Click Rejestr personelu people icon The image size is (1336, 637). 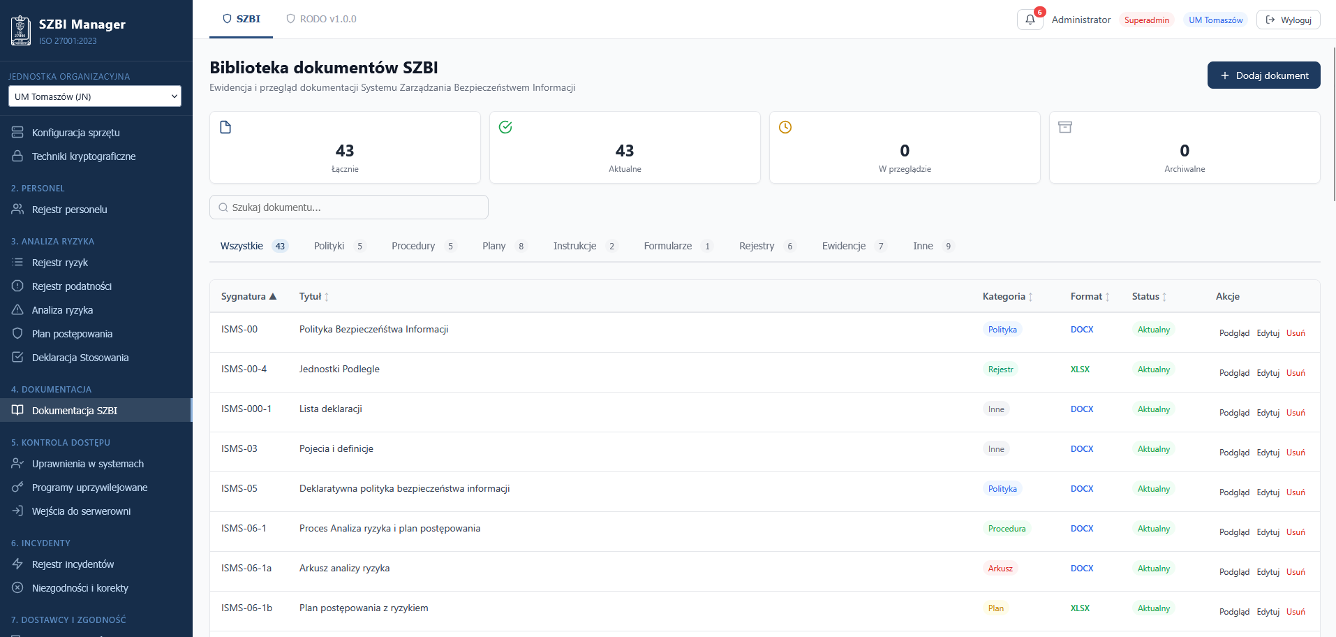(17, 209)
